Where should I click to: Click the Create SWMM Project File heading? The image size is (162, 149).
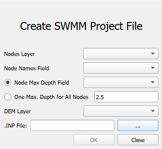(81, 26)
